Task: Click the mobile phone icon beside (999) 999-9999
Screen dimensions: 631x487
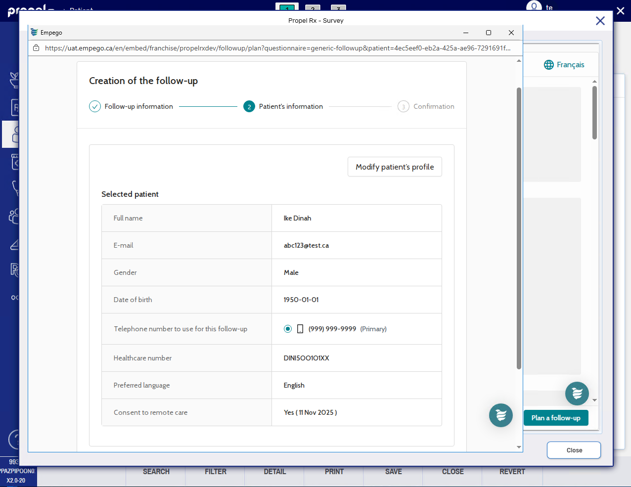Action: pos(300,329)
